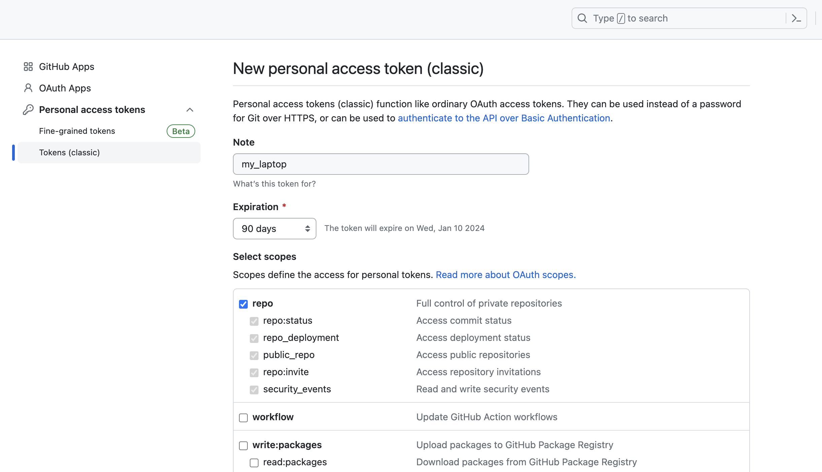822x472 pixels.
Task: Focus the Type / to search box
Action: (x=687, y=18)
